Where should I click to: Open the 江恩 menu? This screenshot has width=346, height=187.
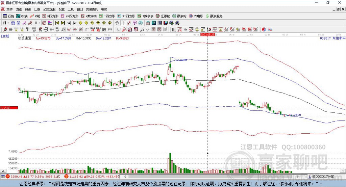point(37,9)
